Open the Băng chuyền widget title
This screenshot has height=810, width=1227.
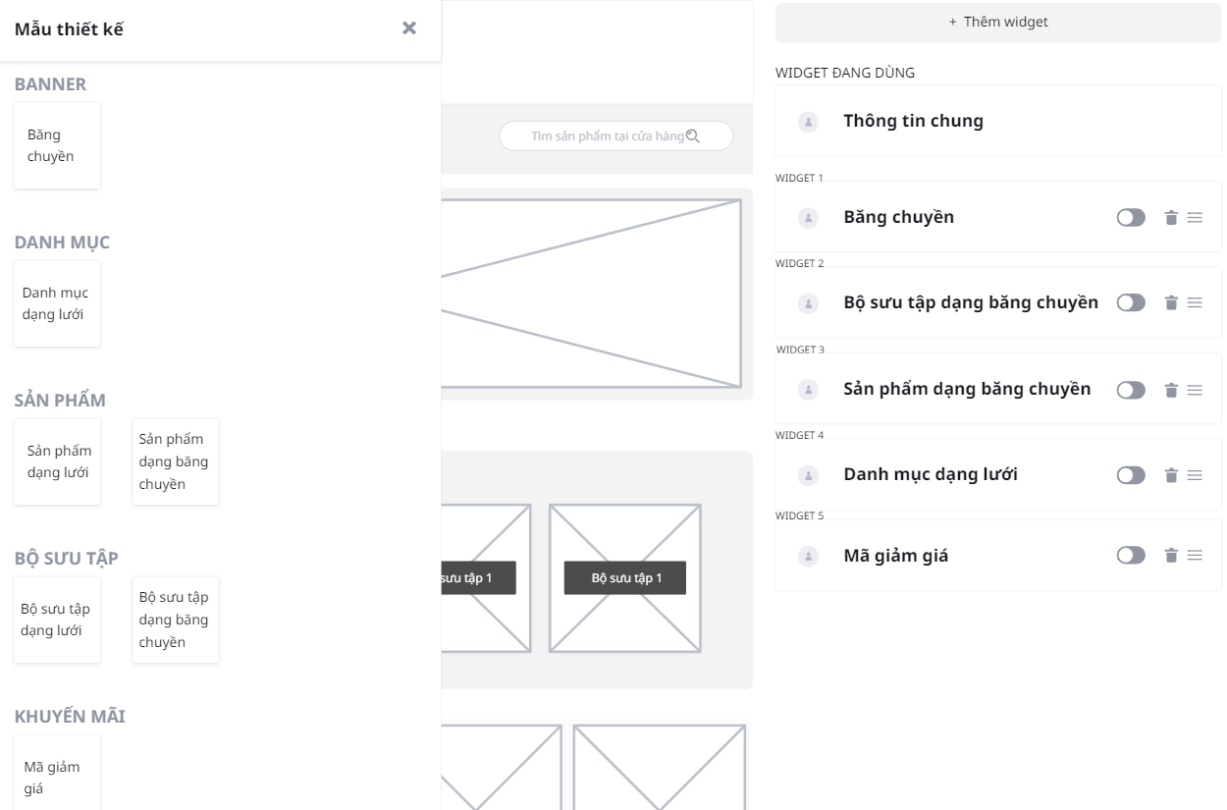point(898,217)
